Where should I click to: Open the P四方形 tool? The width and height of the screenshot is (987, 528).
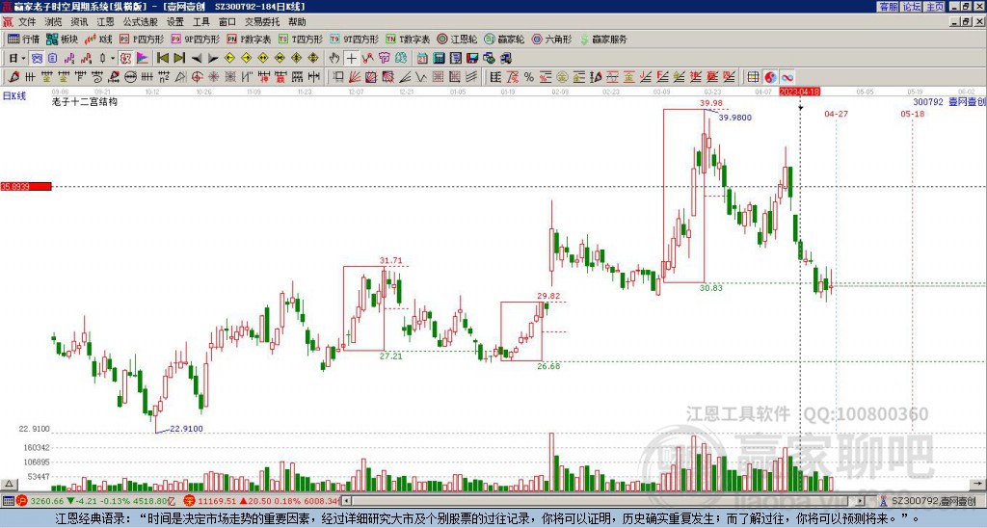pyautogui.click(x=142, y=39)
